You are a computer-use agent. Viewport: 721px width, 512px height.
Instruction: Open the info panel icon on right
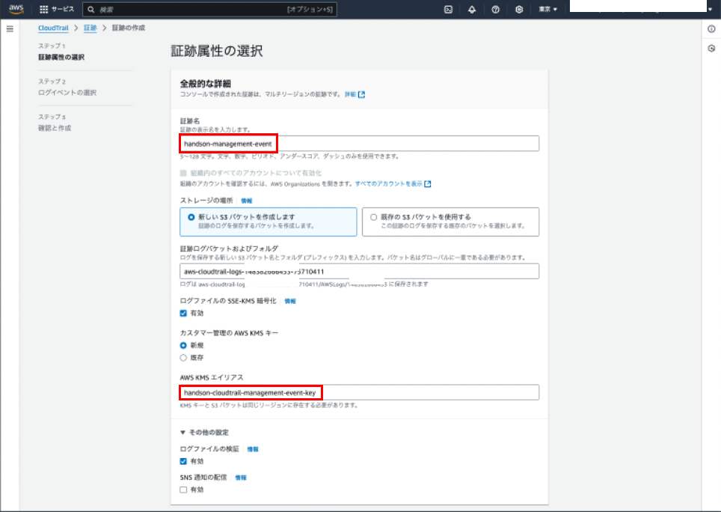pos(711,29)
